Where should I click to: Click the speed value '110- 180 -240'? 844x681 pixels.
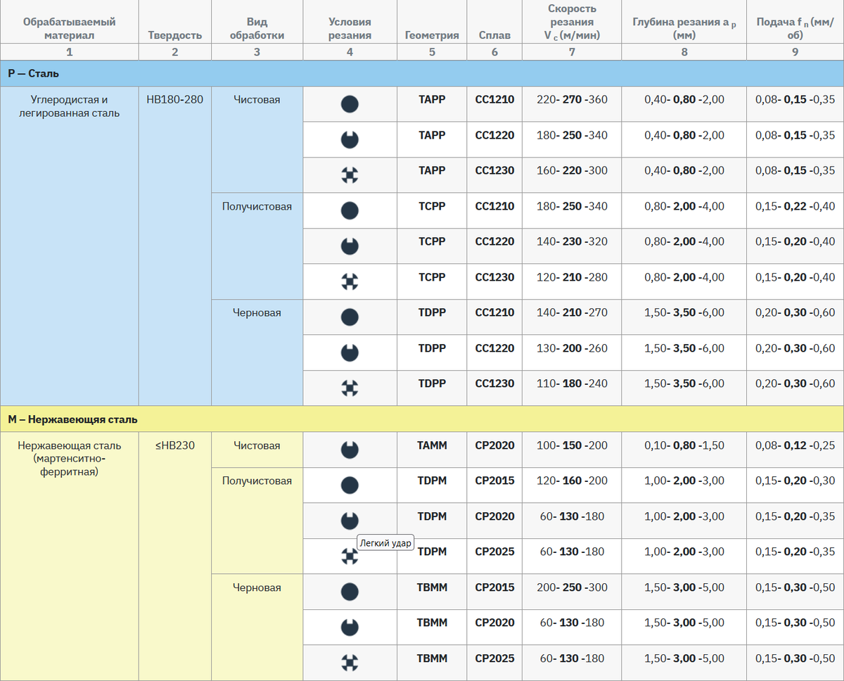point(572,383)
